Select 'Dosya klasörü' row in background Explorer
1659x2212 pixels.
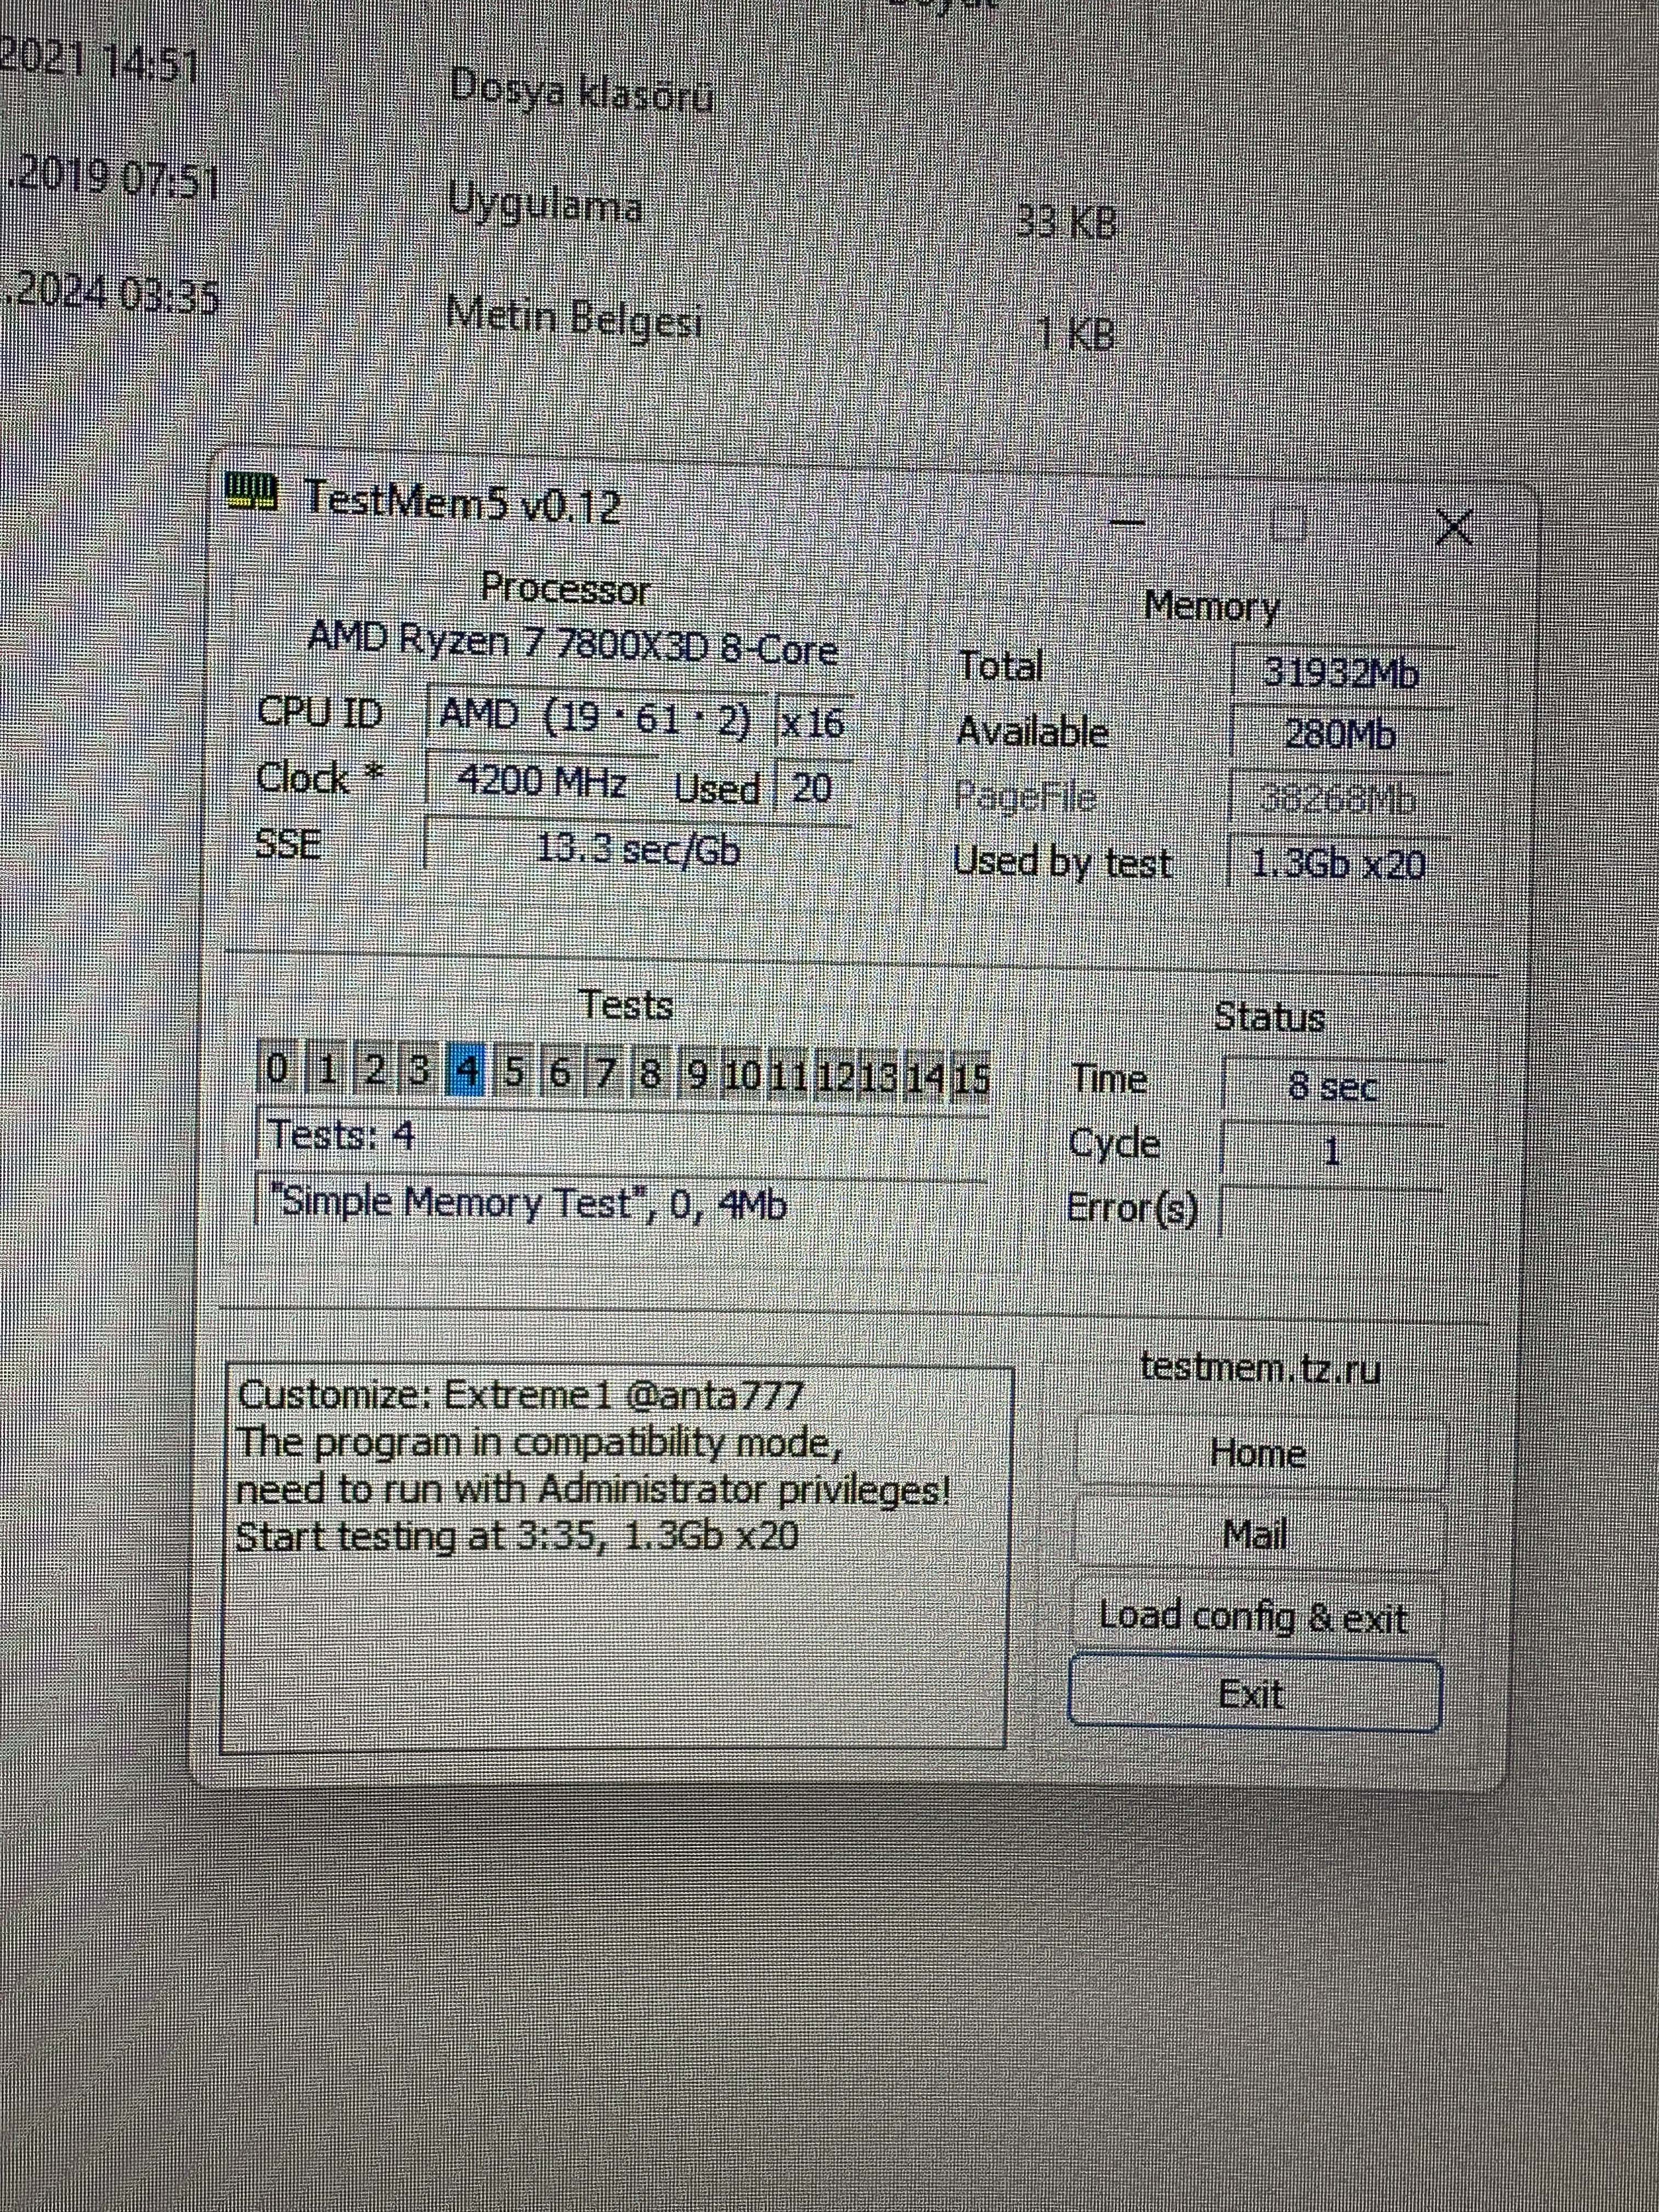pyautogui.click(x=581, y=92)
